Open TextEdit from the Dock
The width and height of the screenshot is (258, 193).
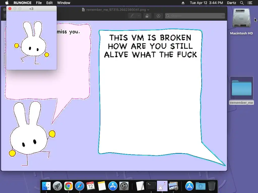pos(140,186)
